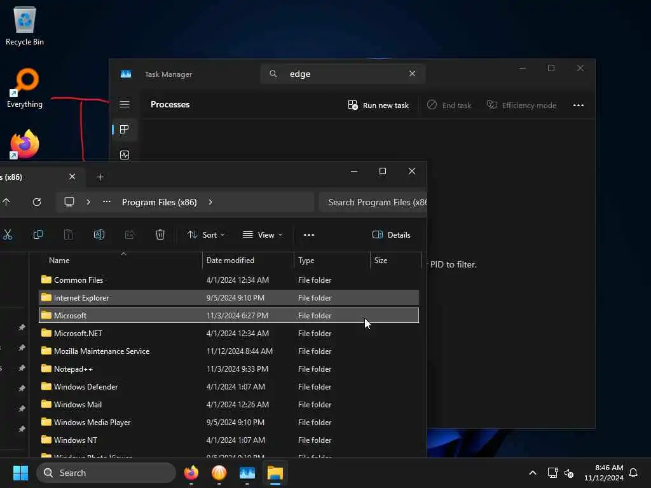Image resolution: width=651 pixels, height=488 pixels.
Task: Toggle the Details pane button
Action: pos(392,235)
